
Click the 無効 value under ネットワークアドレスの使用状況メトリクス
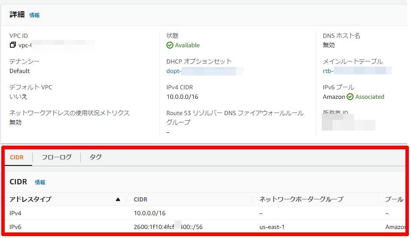pyautogui.click(x=15, y=122)
